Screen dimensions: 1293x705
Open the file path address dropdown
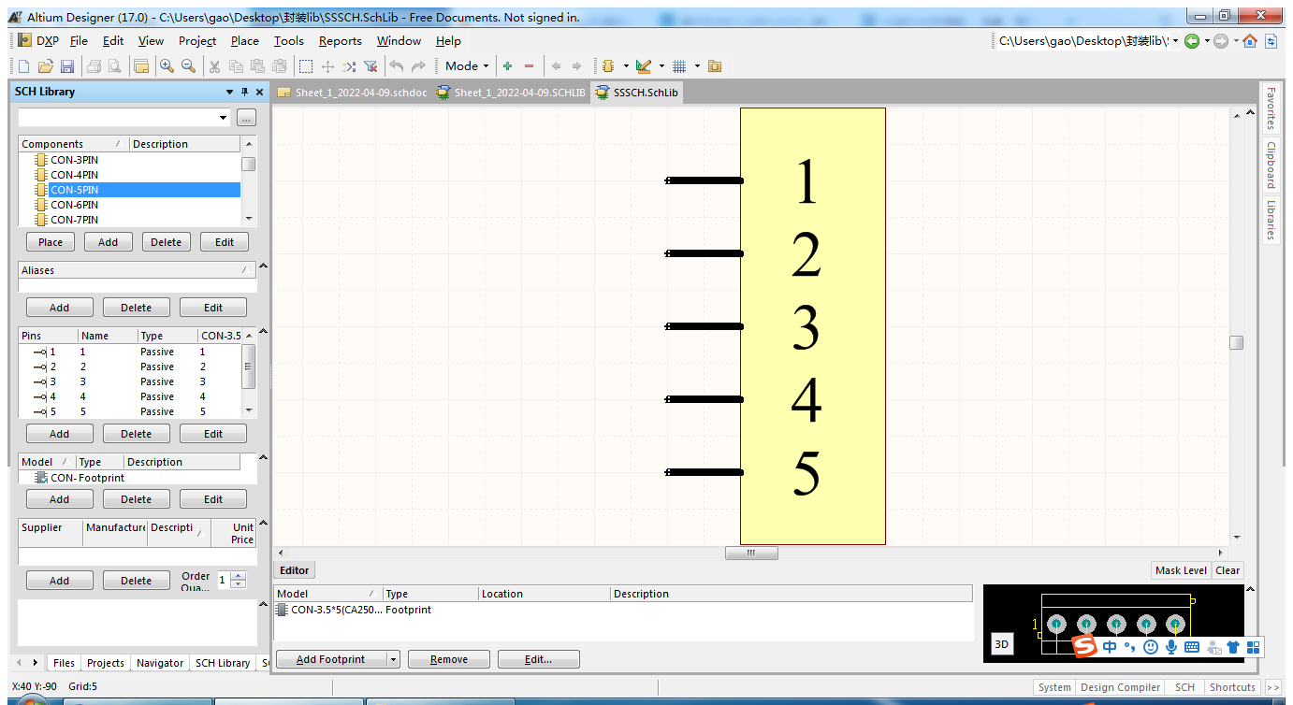[x=1175, y=41]
